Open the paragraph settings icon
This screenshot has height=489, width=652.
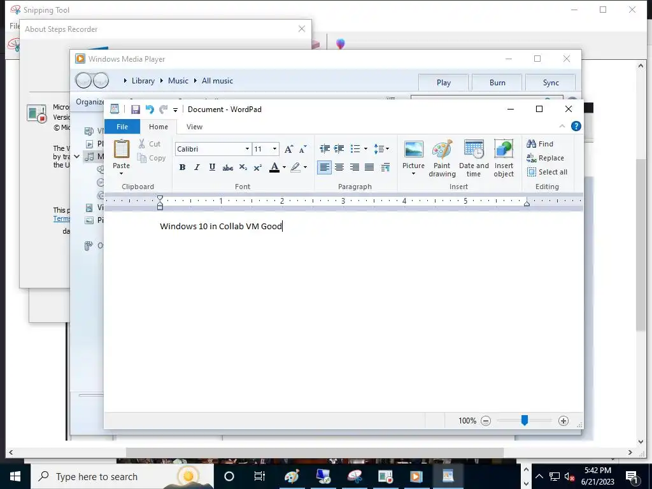point(385,167)
